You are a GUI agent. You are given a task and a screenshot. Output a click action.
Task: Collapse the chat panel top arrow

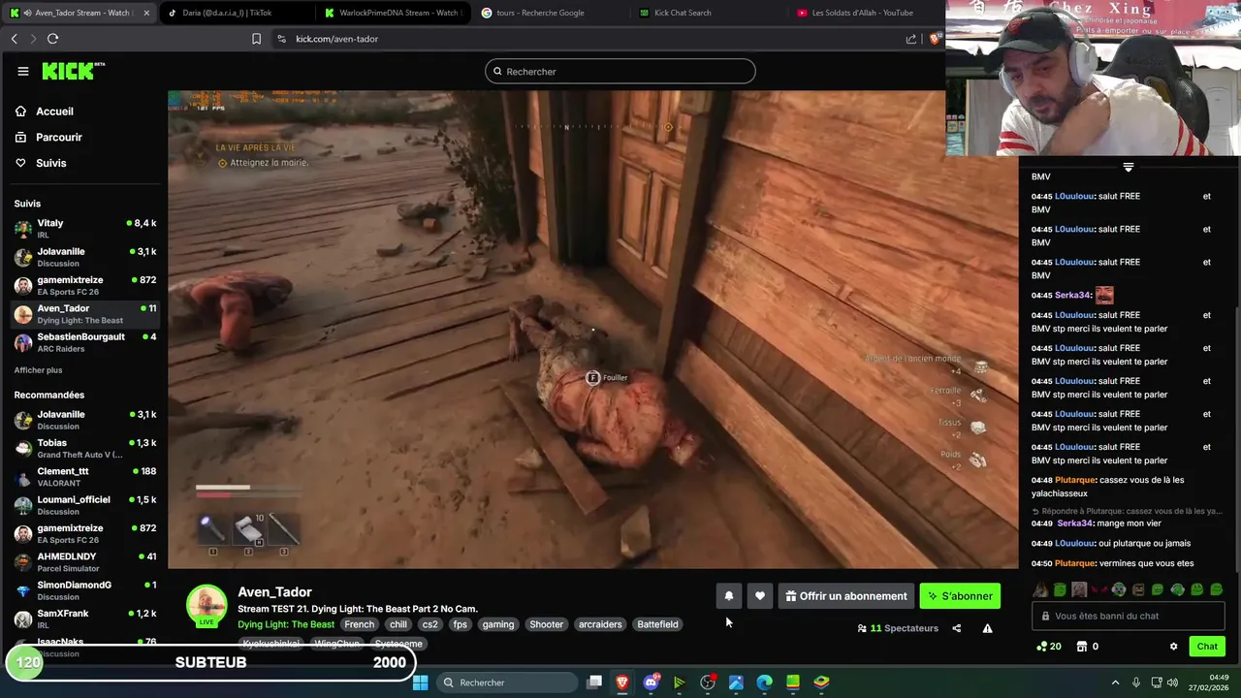point(1128,168)
